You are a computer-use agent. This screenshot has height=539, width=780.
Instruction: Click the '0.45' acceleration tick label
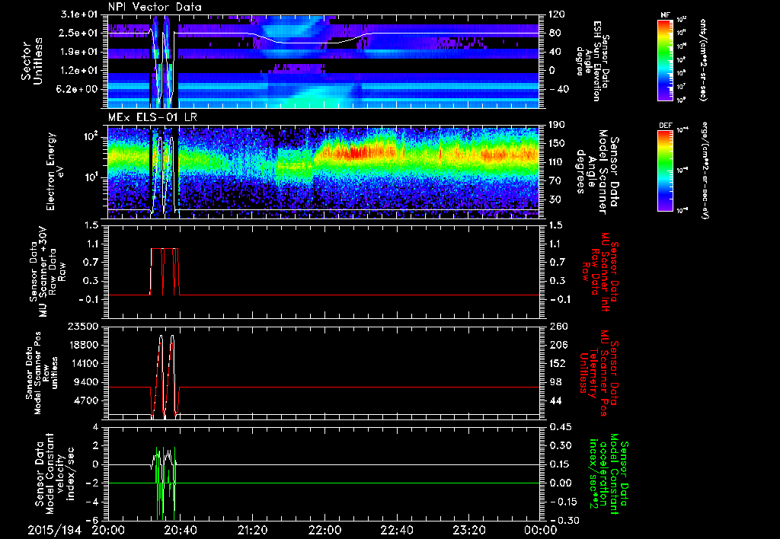(x=559, y=427)
